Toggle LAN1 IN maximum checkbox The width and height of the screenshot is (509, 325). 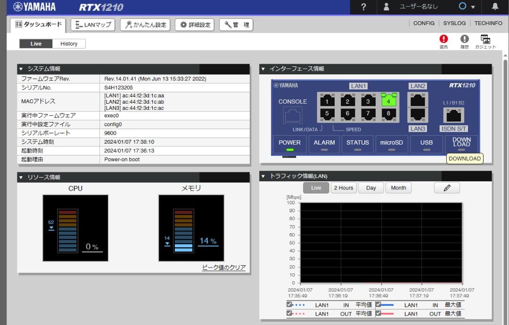click(x=378, y=304)
